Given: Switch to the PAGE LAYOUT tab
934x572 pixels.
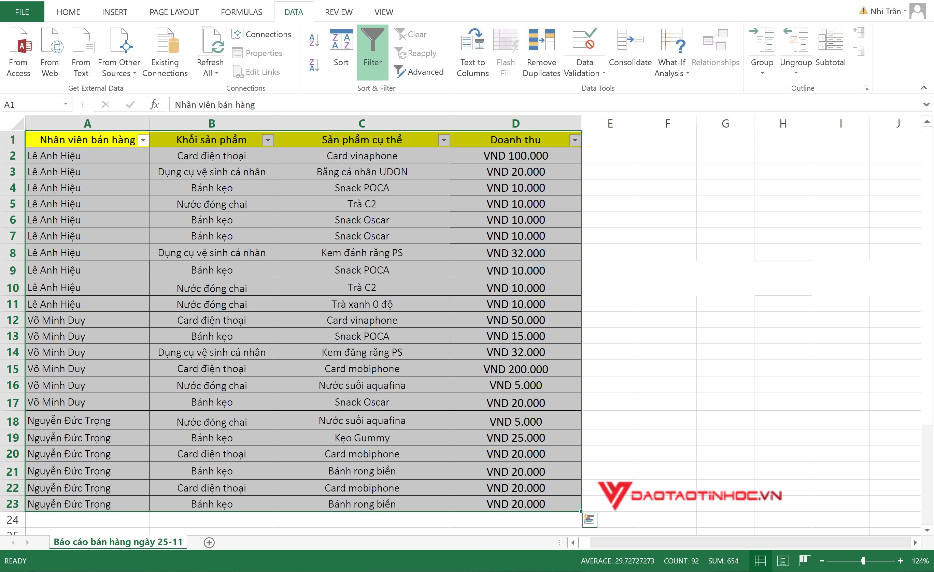Looking at the screenshot, I should click(174, 12).
